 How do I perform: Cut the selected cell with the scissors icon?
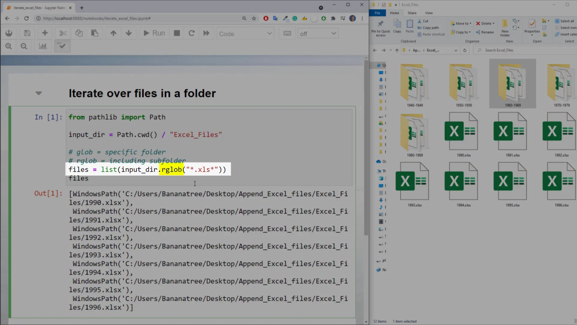[x=63, y=33]
